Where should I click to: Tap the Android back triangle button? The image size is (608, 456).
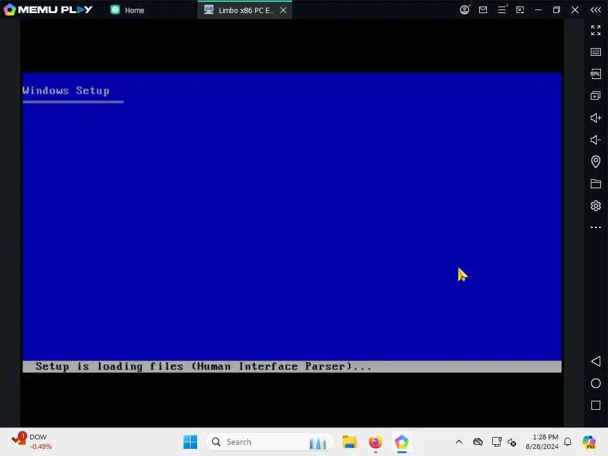point(596,362)
